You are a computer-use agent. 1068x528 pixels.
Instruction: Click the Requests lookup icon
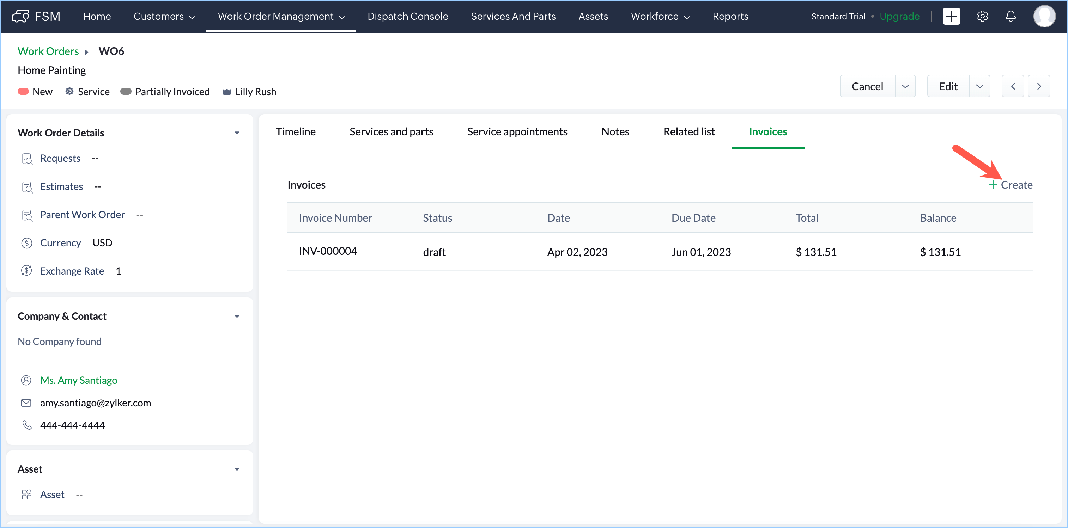coord(27,159)
